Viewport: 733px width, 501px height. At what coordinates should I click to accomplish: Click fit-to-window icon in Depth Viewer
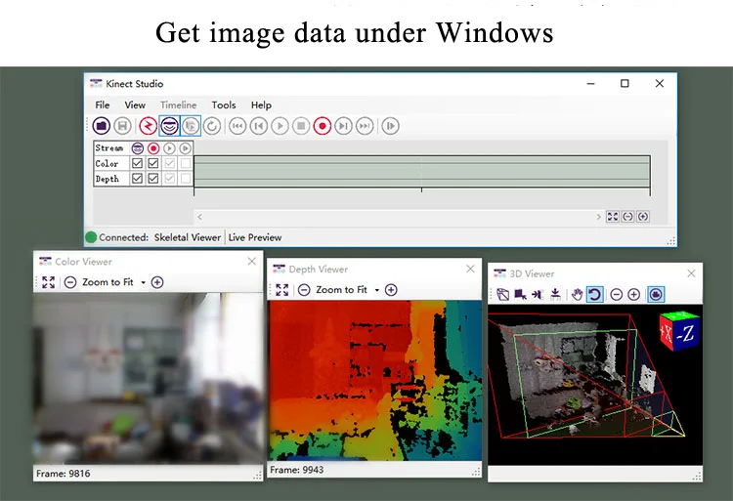pyautogui.click(x=281, y=289)
